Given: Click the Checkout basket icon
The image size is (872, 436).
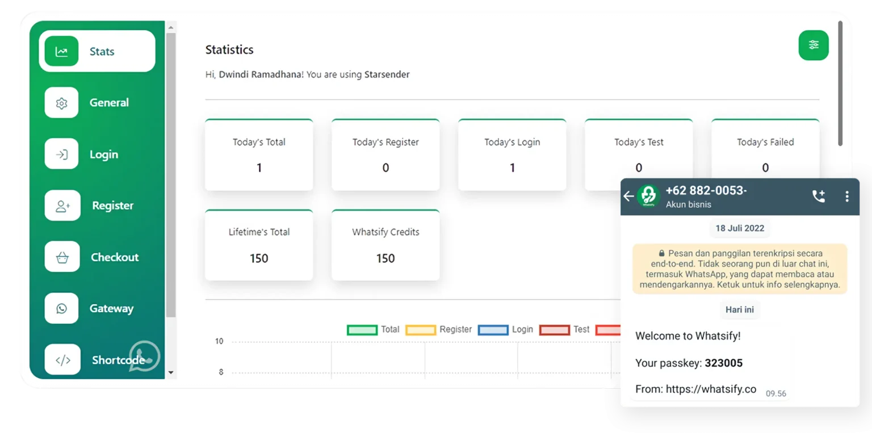Looking at the screenshot, I should (62, 257).
